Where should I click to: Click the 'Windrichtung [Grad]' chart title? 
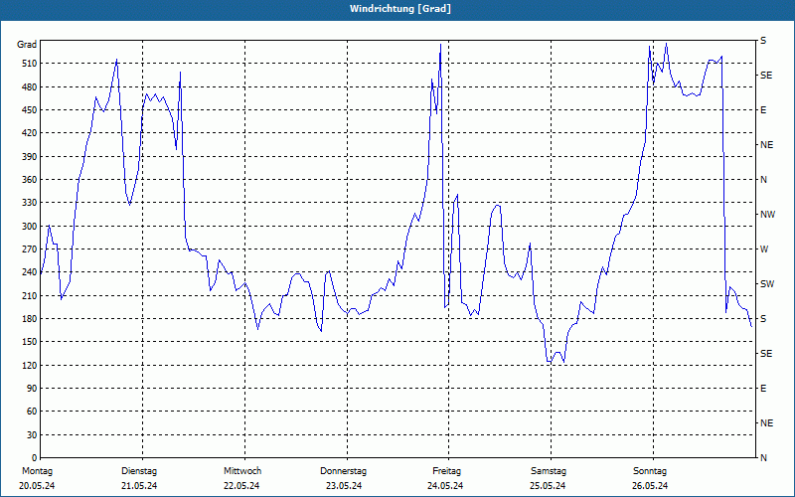coord(400,9)
